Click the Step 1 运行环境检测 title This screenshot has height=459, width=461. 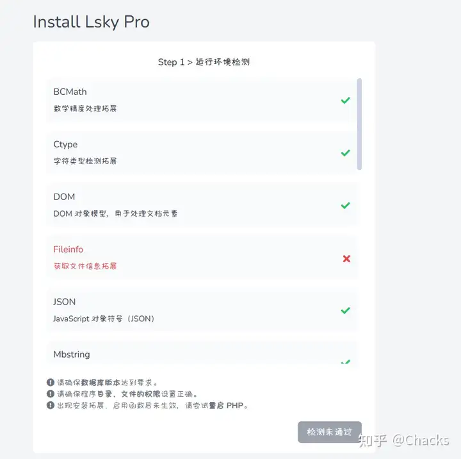[x=204, y=62]
